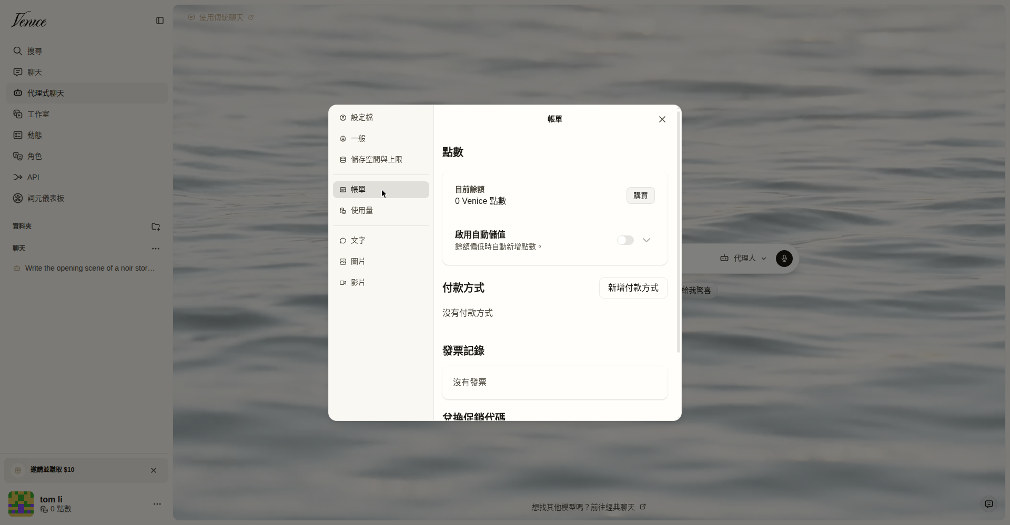Select 帳單 billing settings tab
The width and height of the screenshot is (1010, 525).
point(381,190)
